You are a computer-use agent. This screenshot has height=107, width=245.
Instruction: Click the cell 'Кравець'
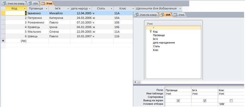[38, 27]
